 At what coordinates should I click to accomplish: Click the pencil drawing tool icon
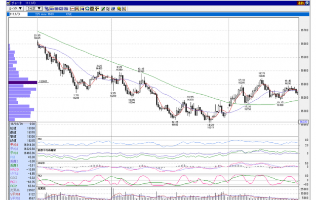(x=103, y=9)
